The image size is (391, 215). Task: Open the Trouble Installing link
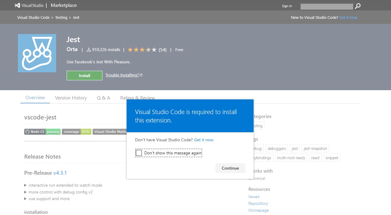point(124,75)
